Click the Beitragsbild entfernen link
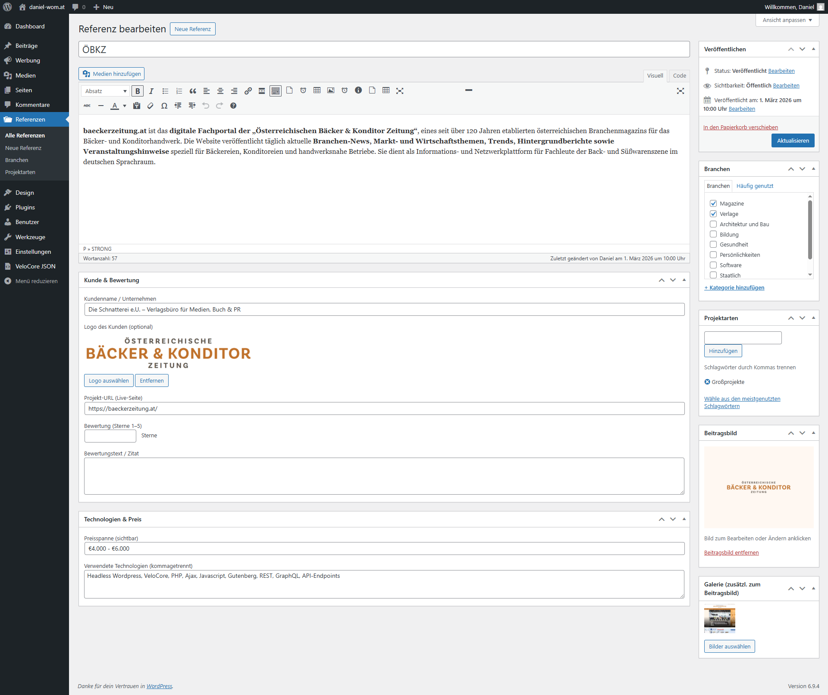This screenshot has width=828, height=695. click(731, 553)
